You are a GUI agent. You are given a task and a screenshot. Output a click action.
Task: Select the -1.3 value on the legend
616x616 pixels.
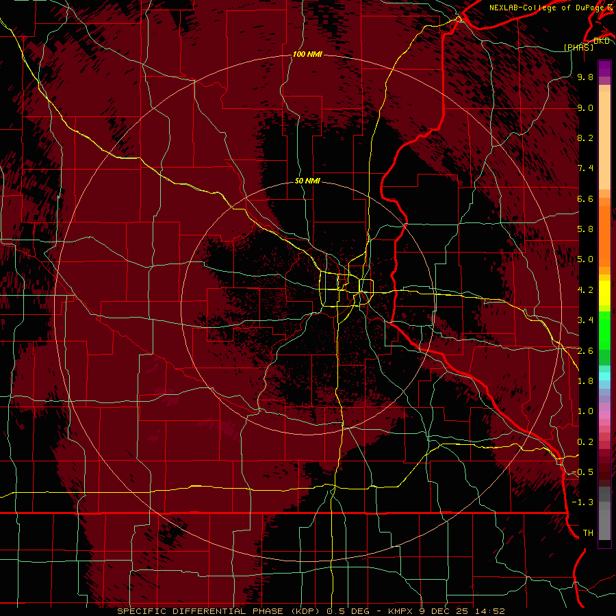click(x=583, y=502)
